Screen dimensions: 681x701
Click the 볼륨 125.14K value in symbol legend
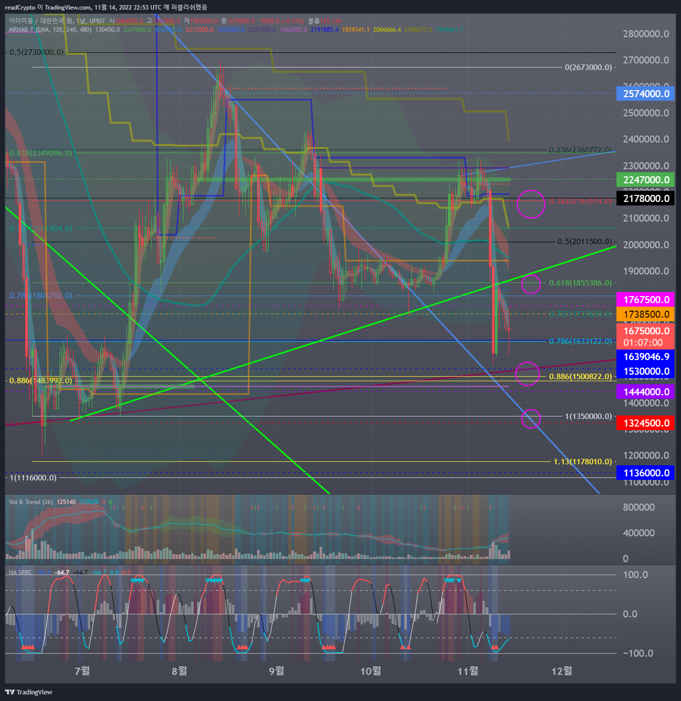(325, 21)
